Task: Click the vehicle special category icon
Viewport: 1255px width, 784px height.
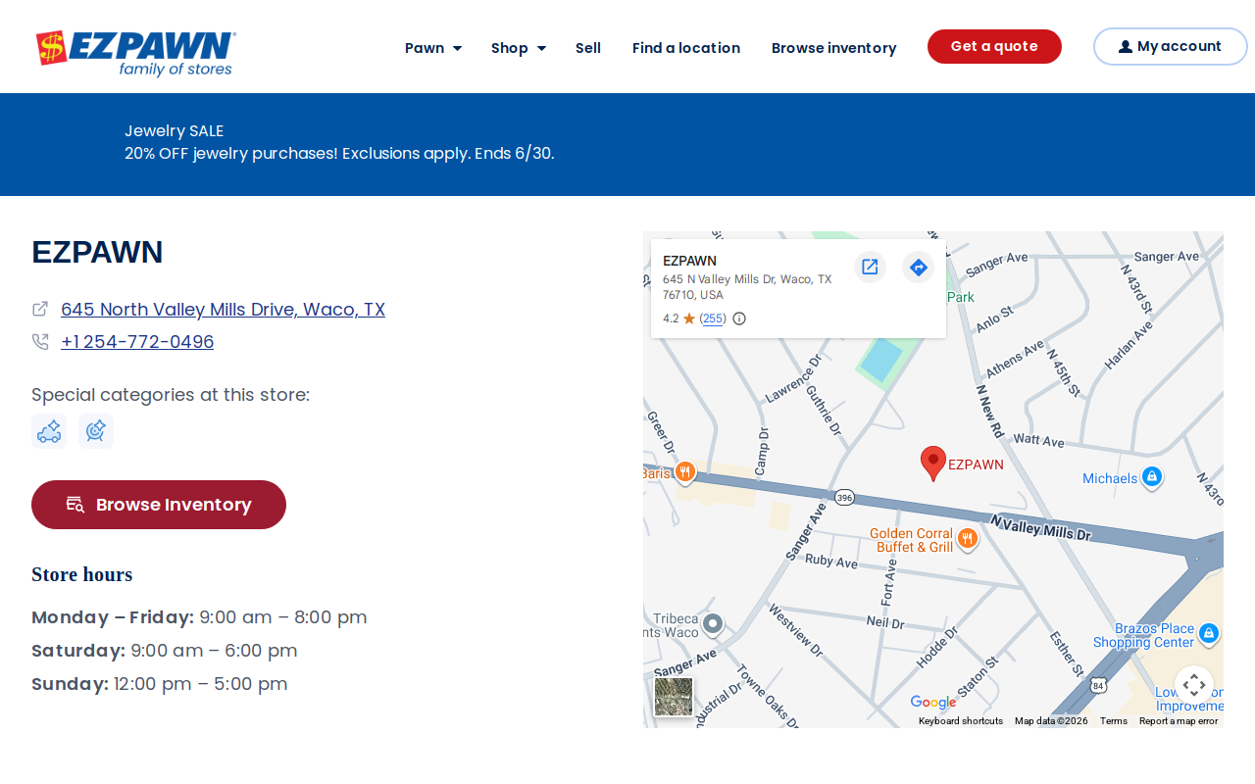Action: [x=49, y=431]
